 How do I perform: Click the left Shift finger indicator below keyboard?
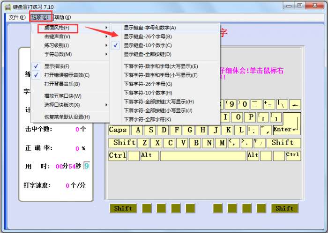pos(123,208)
